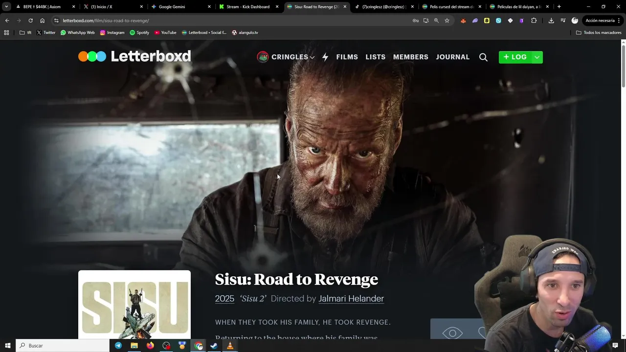Go back with browser back arrow

(7, 21)
